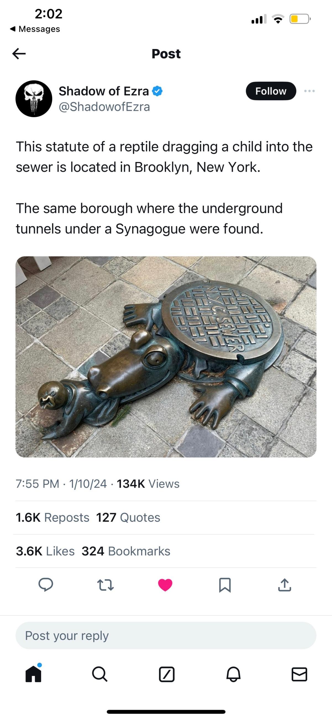The width and height of the screenshot is (332, 720).
Task: Tap the repost arrows icon
Action: pos(105,585)
